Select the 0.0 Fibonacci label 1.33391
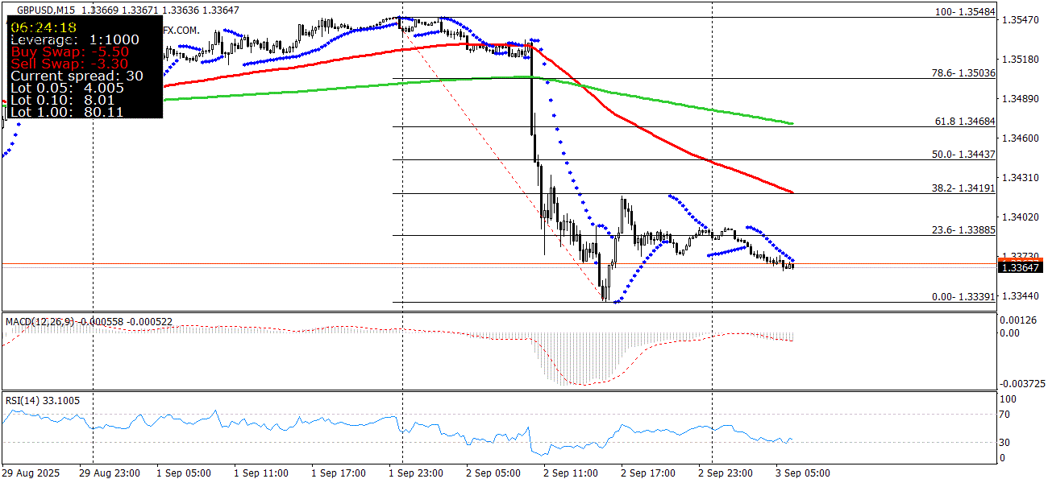The image size is (1048, 483). point(964,296)
